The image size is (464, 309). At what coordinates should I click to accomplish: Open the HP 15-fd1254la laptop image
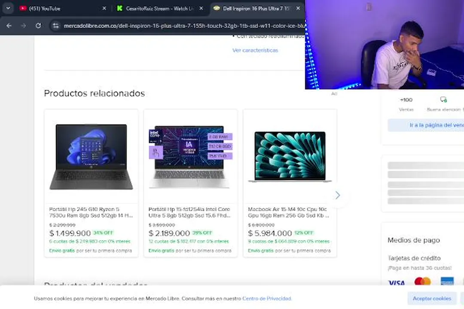pyautogui.click(x=190, y=156)
